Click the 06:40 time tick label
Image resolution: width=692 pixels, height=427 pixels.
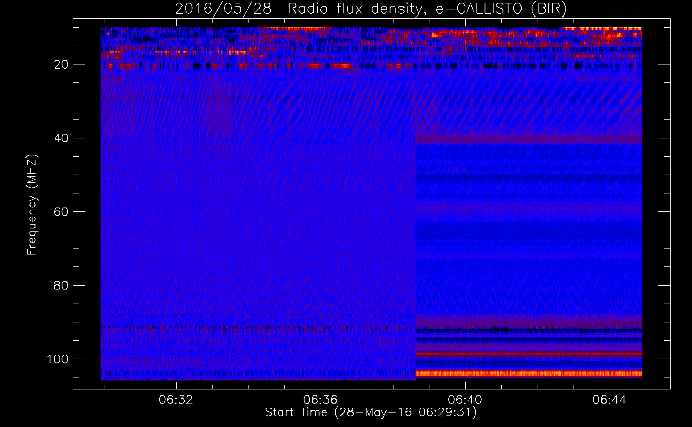465,400
